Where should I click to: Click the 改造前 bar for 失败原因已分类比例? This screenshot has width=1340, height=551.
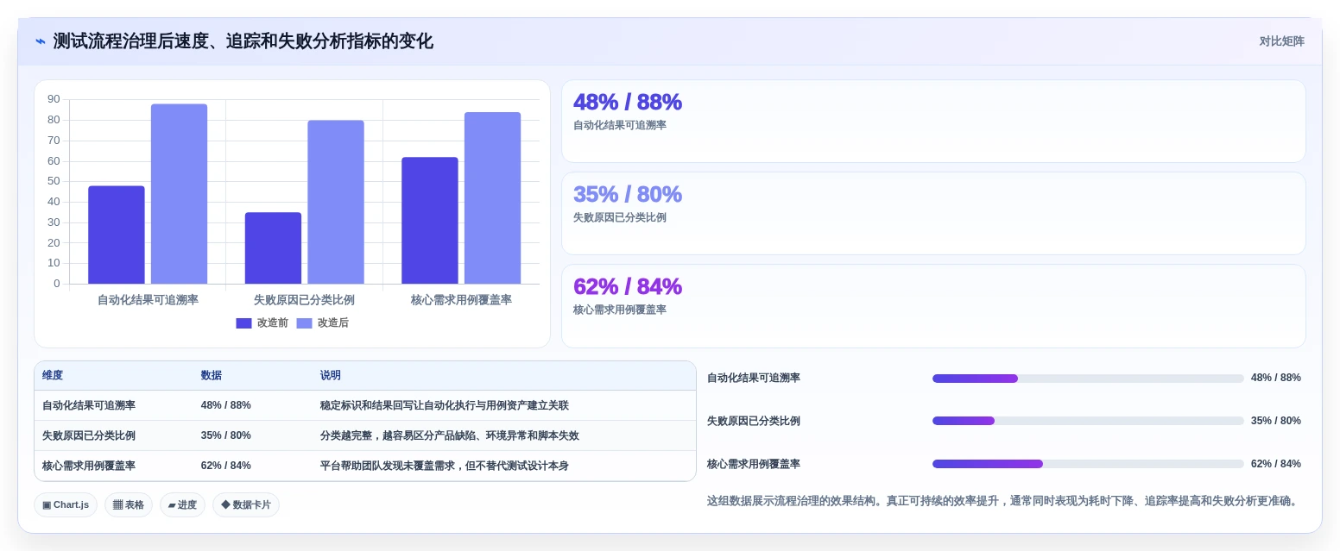273,248
